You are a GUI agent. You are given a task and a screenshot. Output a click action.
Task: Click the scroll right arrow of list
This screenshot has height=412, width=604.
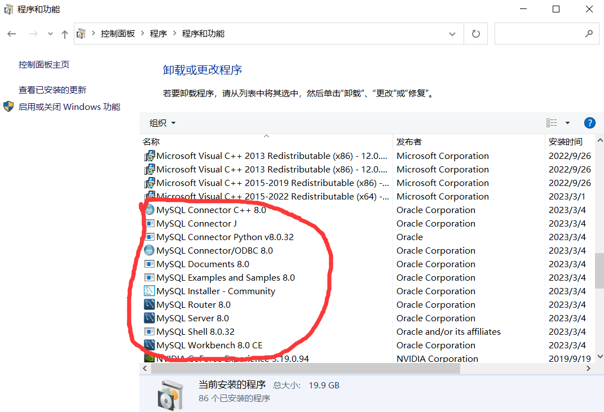coord(588,369)
